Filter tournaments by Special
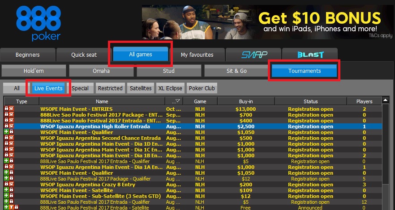Image resolution: width=395 pixels, height=210 pixels. point(80,88)
